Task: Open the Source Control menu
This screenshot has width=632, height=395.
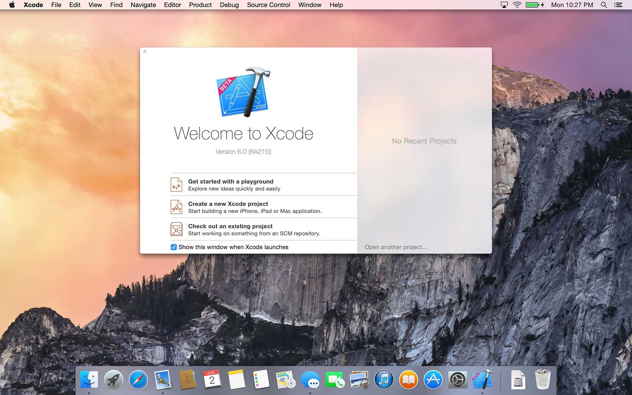Action: coord(268,5)
